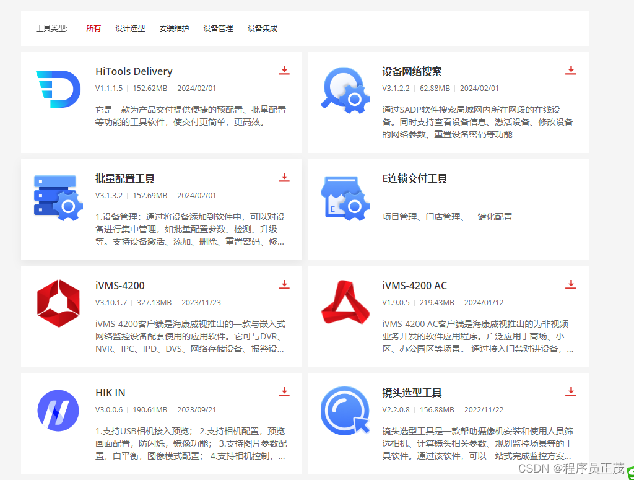Download HIK IN with red arrow icon
Image resolution: width=634 pixels, height=480 pixels.
tap(284, 392)
